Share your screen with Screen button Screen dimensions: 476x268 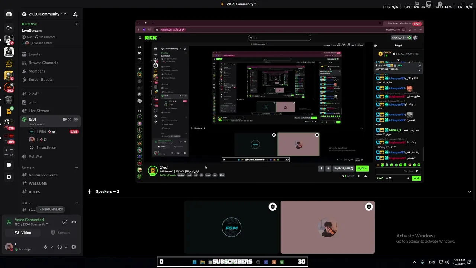pos(60,233)
